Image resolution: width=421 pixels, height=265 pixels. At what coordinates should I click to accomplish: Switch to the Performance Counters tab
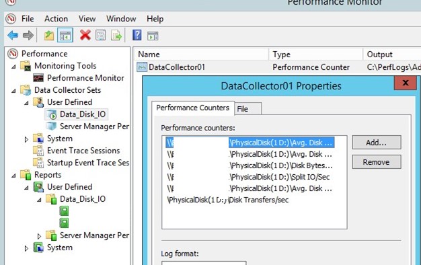(193, 108)
